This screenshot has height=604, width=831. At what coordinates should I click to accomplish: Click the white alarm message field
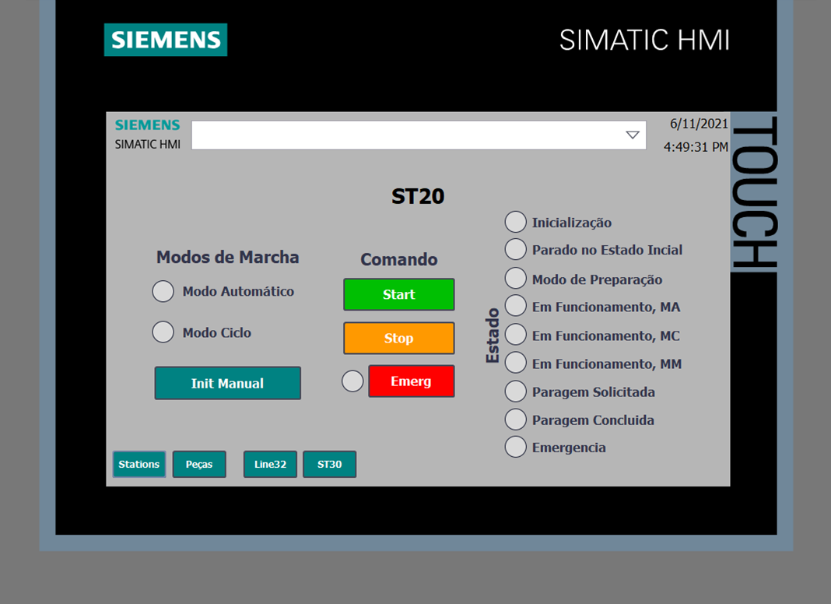tap(419, 135)
